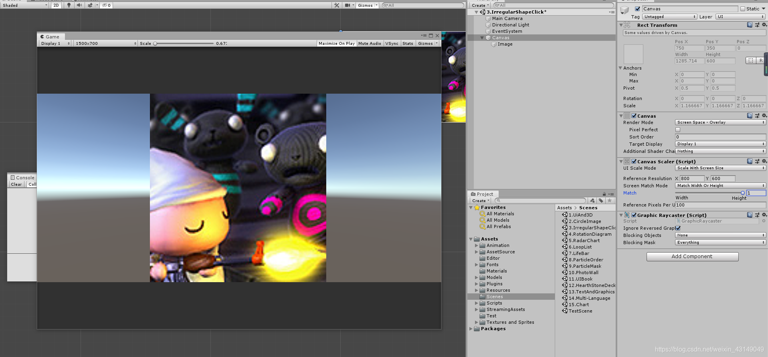This screenshot has height=357, width=768.
Task: Click the Add Component button
Action: [692, 257]
